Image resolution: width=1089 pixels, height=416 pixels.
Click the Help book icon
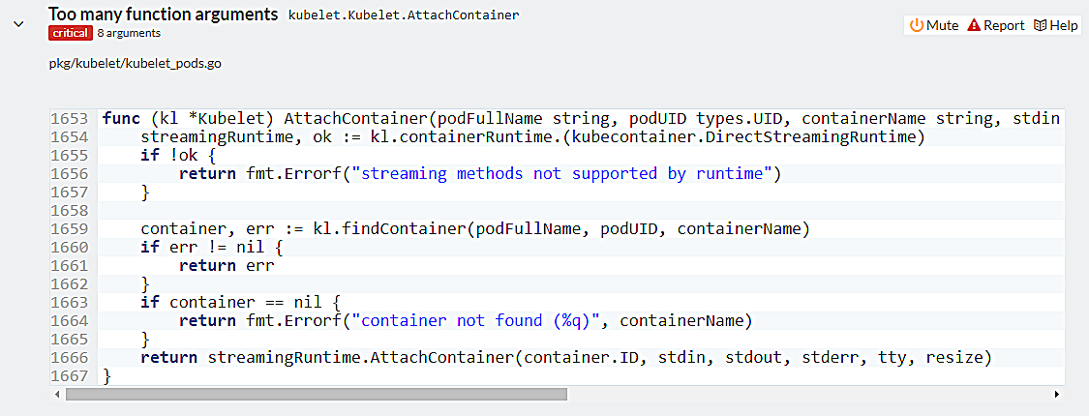tap(1040, 25)
